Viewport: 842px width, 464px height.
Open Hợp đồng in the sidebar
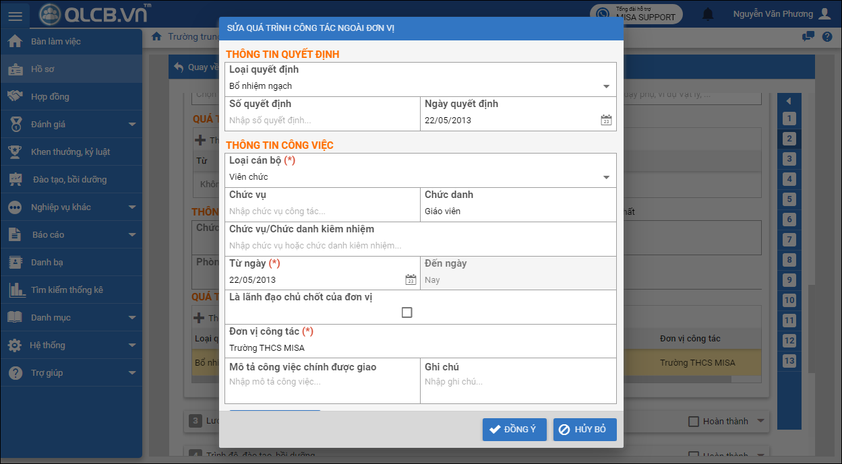[50, 97]
